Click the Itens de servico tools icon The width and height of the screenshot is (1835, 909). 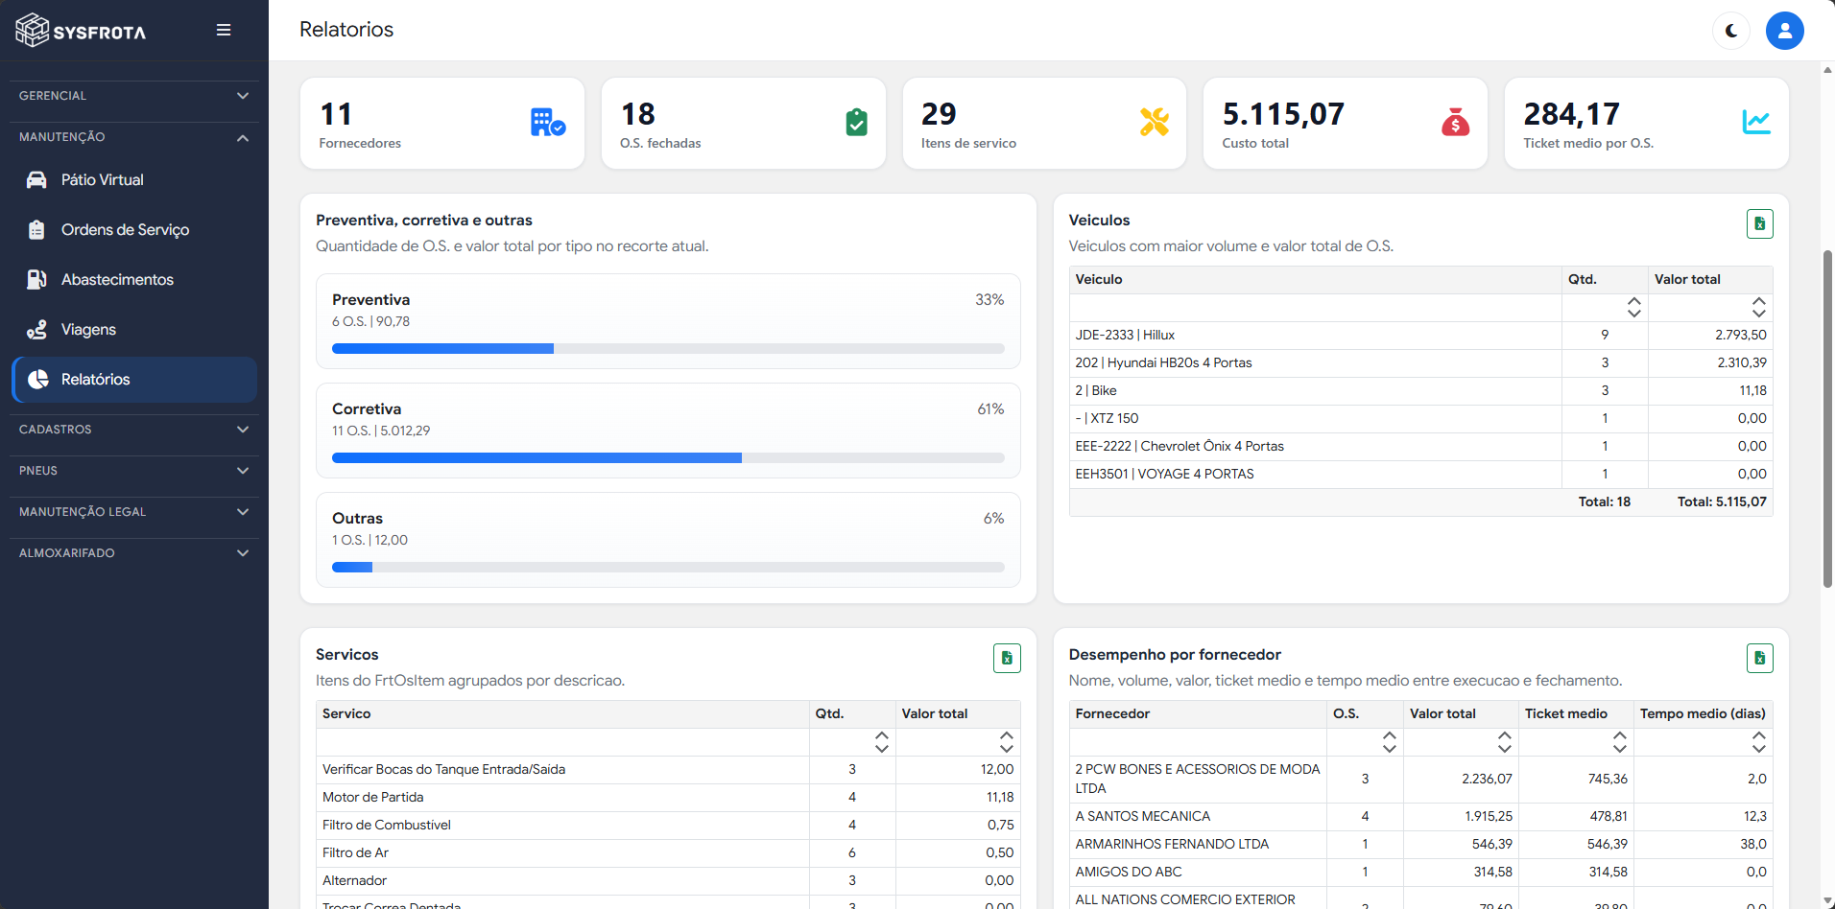[1154, 122]
